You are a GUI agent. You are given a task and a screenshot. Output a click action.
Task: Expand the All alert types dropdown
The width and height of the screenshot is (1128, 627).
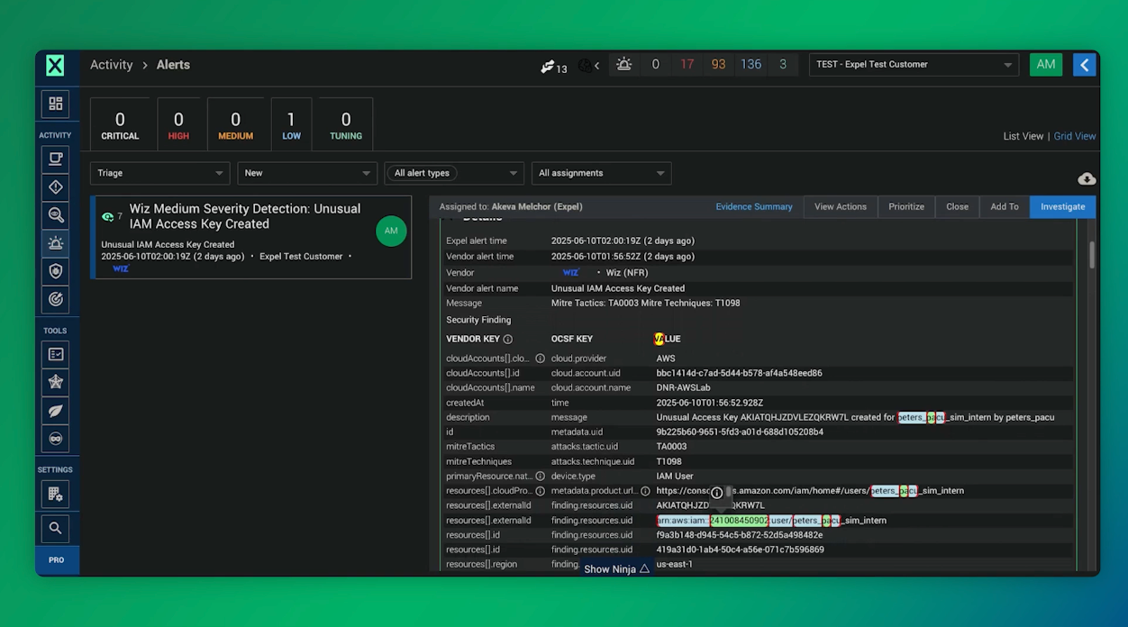coord(454,173)
